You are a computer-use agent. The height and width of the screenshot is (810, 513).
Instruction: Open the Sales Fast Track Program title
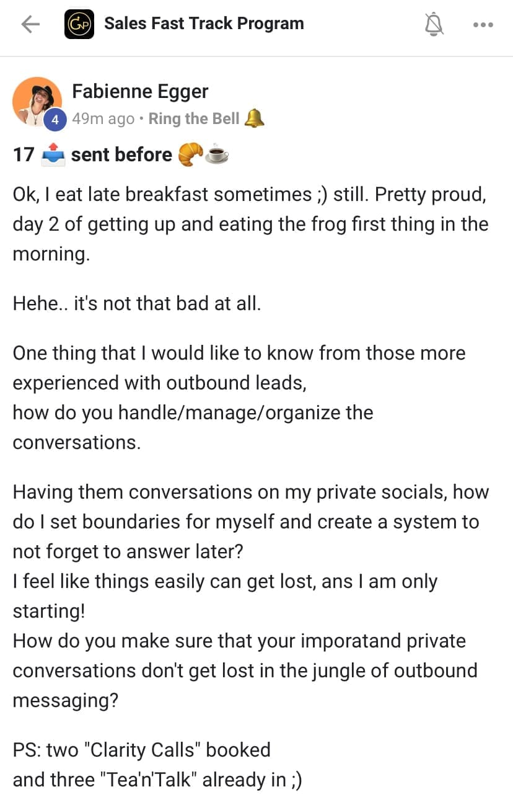tap(204, 24)
